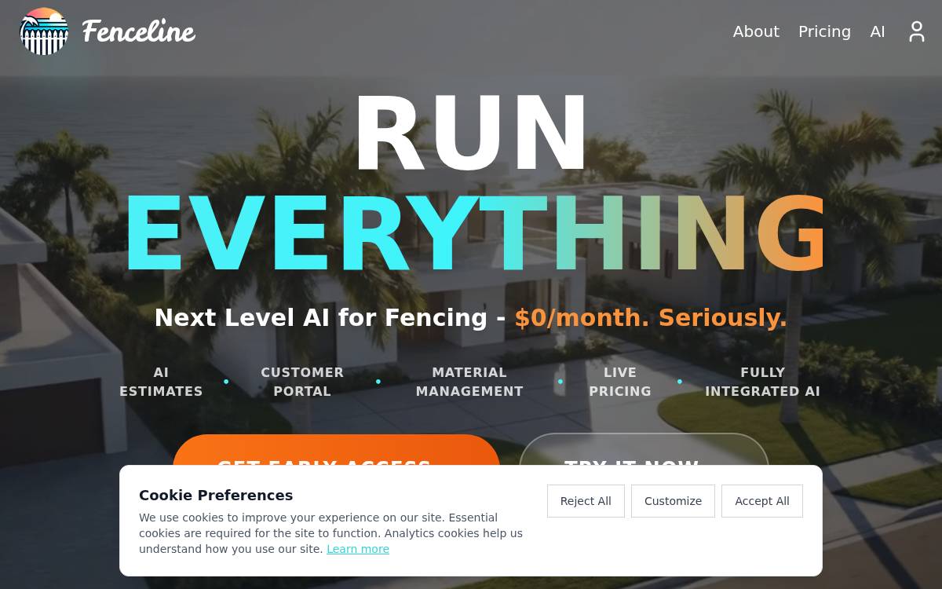The image size is (942, 589).
Task: Click the EVERYTHING gradient headline
Action: [x=476, y=234]
